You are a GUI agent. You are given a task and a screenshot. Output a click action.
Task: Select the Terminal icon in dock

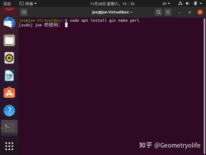pyautogui.click(x=9, y=128)
